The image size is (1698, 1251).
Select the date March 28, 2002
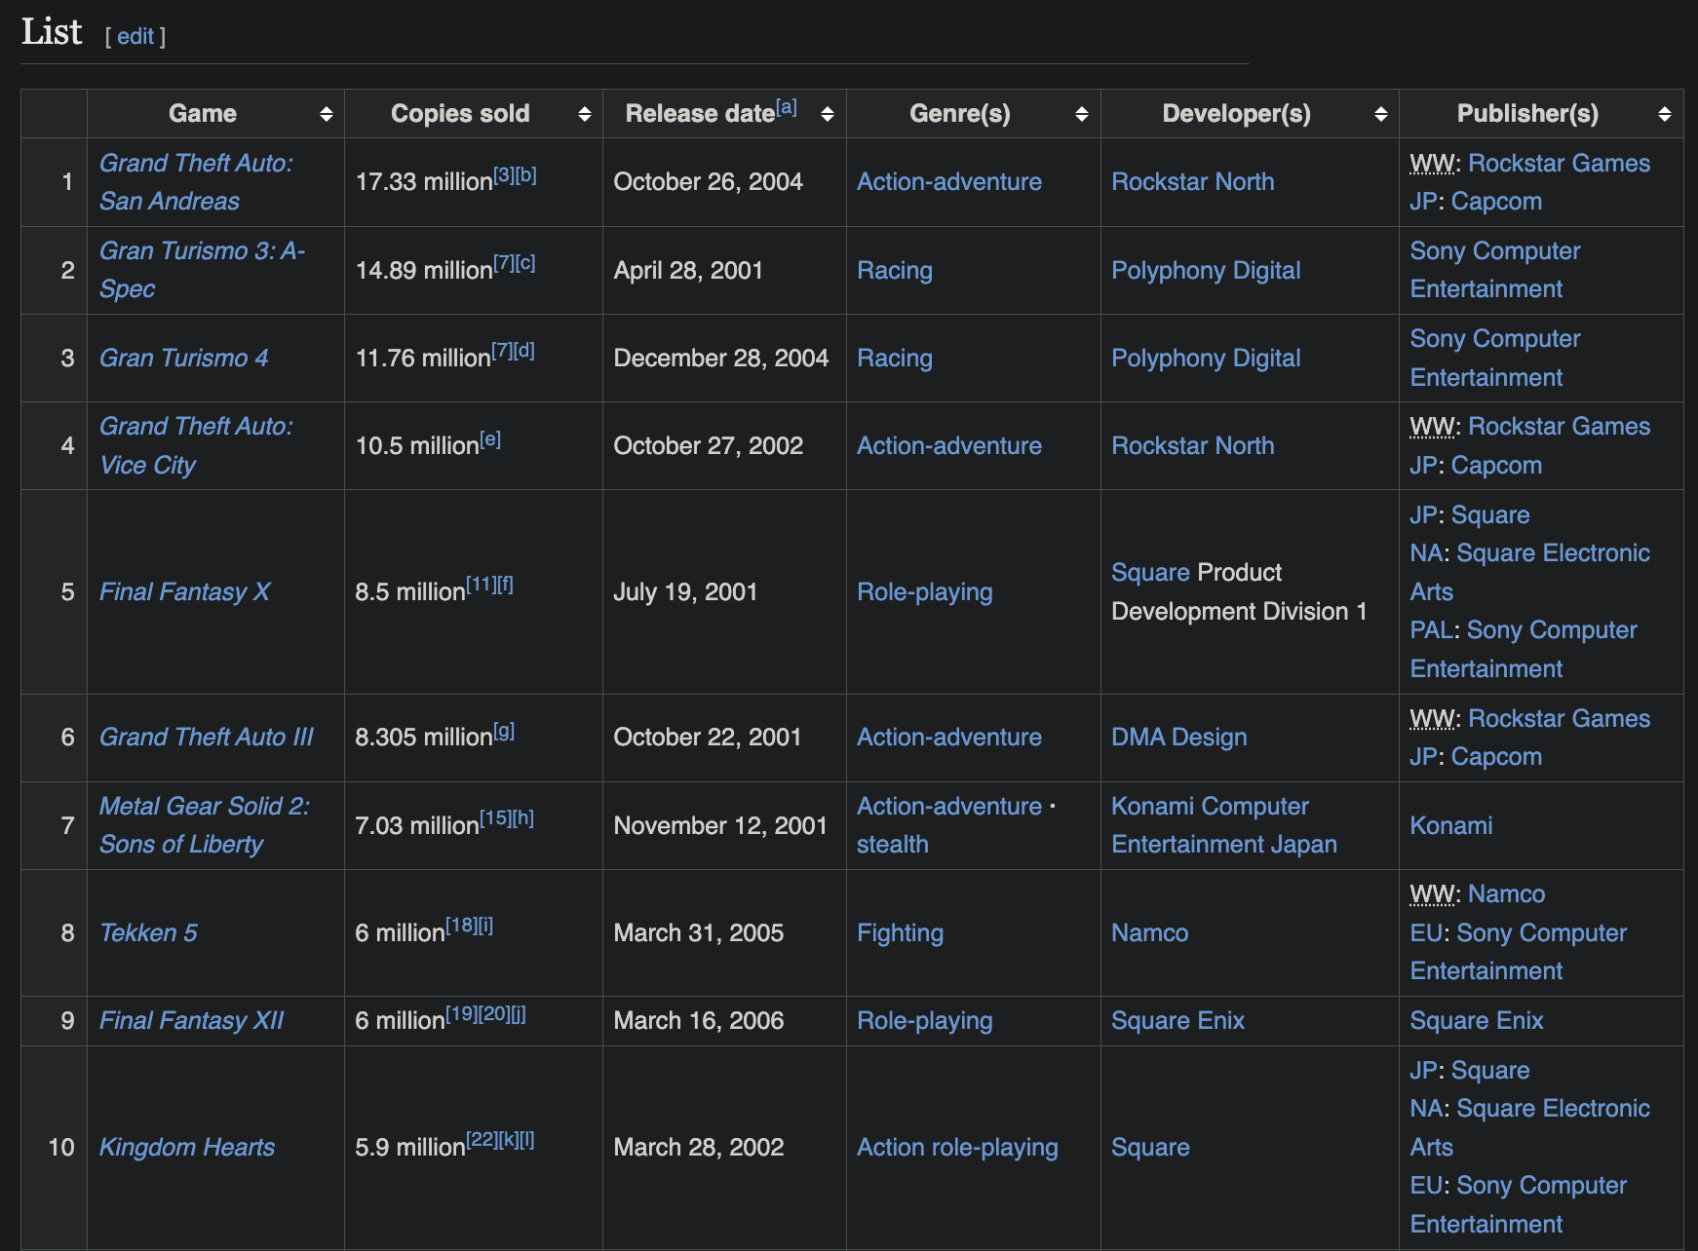coord(699,1147)
